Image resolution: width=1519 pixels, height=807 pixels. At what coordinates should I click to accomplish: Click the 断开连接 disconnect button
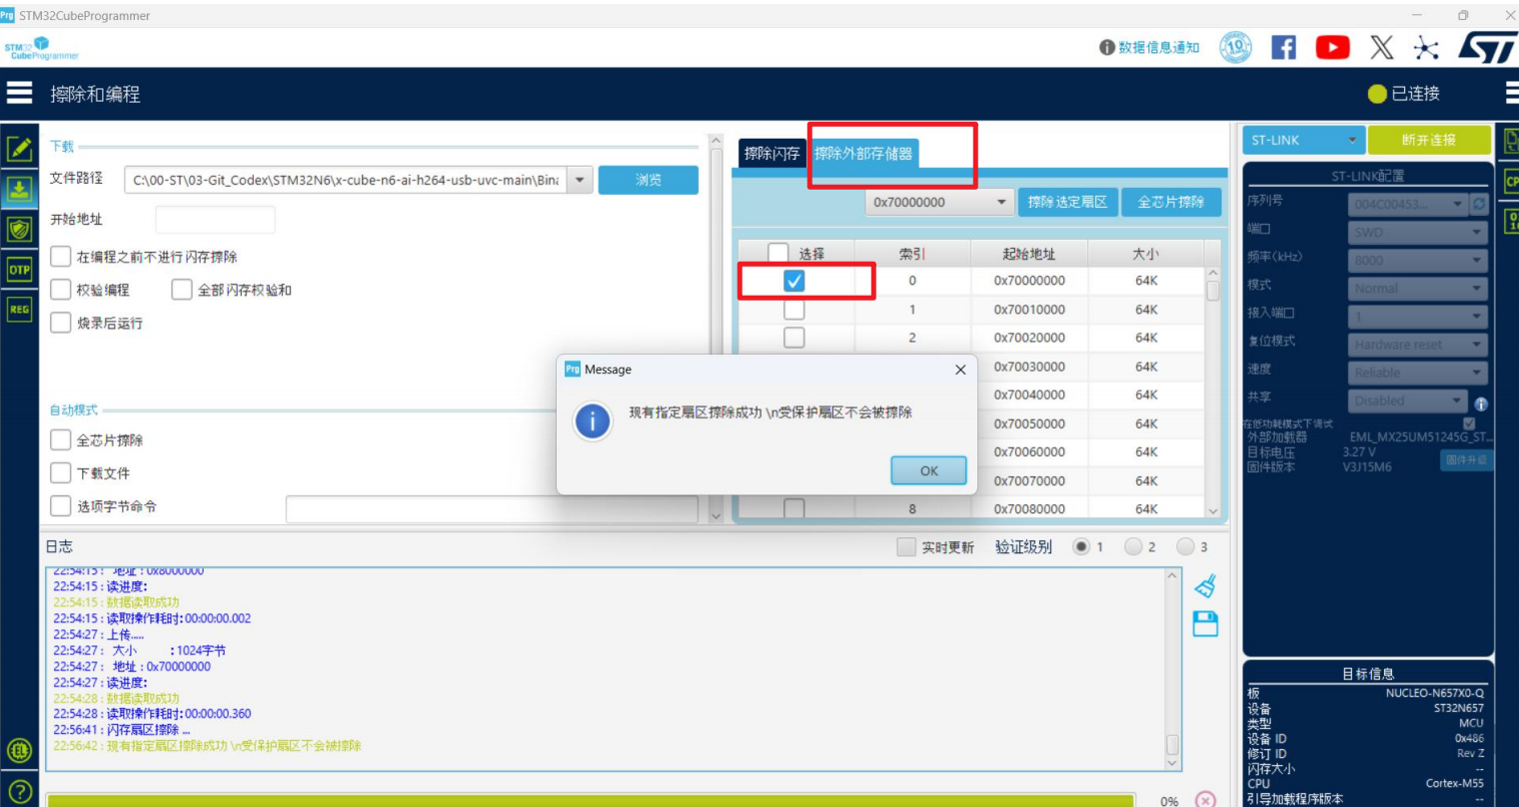1429,140
